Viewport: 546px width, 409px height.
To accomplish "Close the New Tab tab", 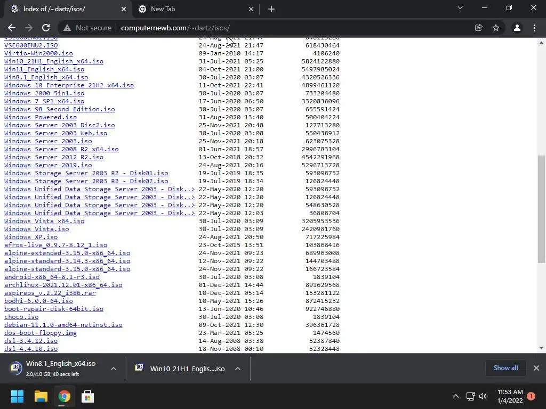I will 251,9.
